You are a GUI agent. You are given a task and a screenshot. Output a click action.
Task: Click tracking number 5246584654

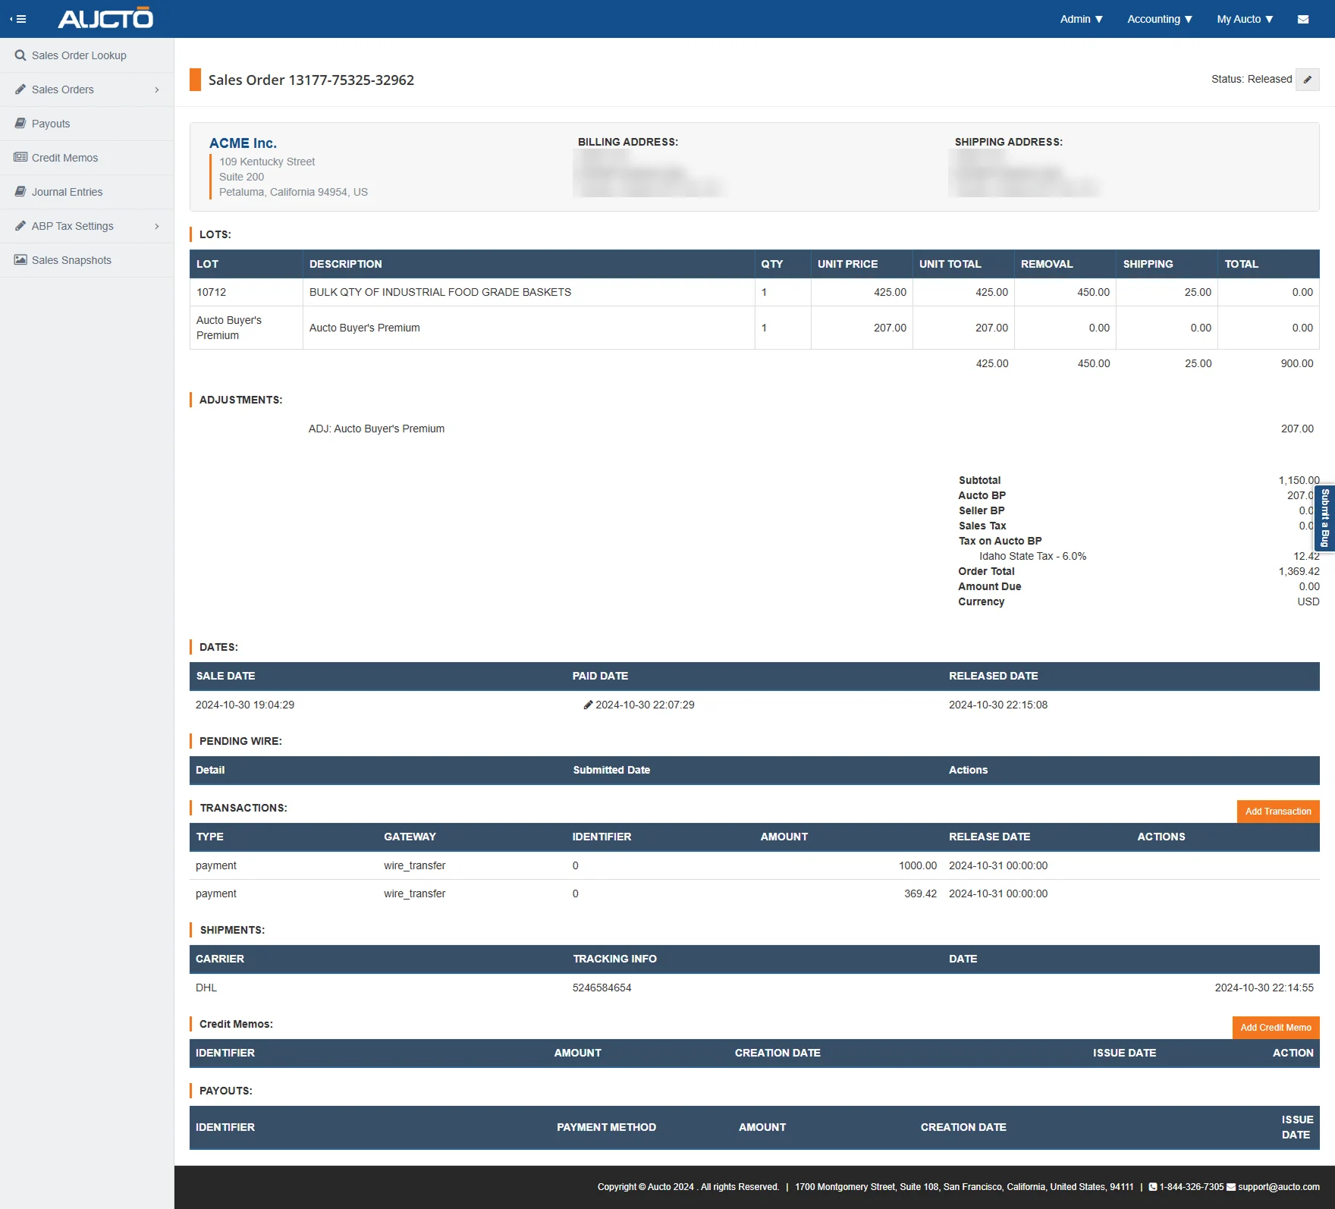tap(602, 988)
